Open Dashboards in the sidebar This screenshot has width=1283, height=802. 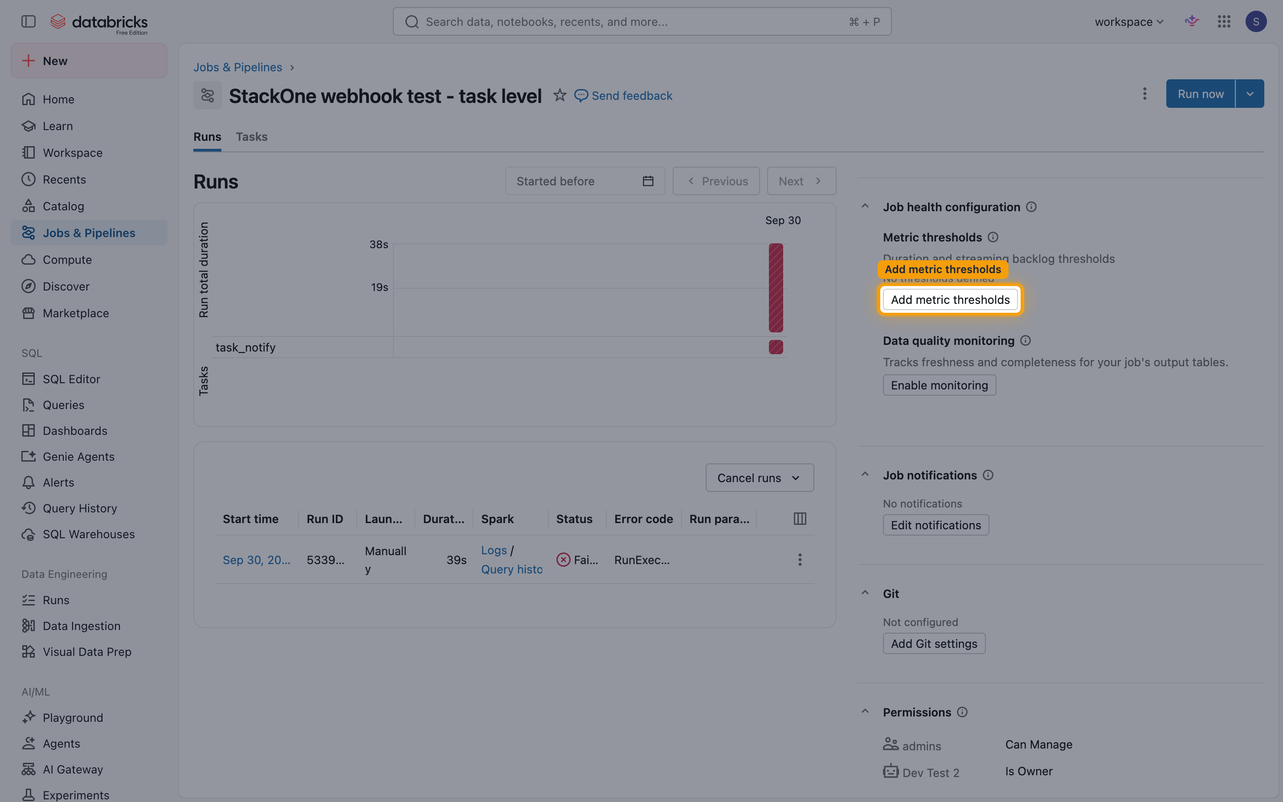(89, 431)
